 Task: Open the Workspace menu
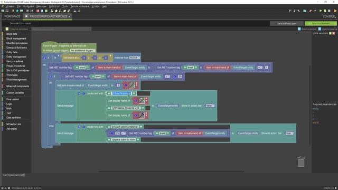(x=29, y=6)
